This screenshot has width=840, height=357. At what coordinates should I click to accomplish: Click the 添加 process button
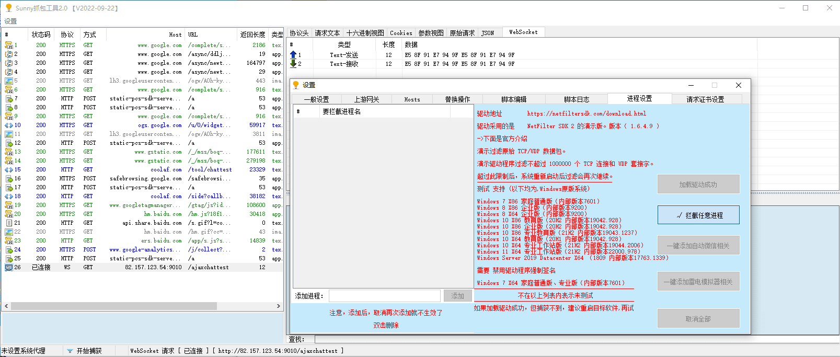coord(458,296)
